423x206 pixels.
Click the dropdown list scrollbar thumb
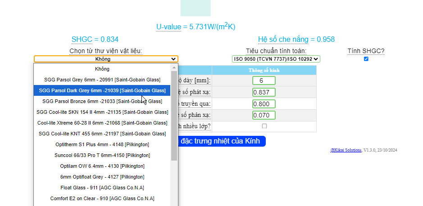coord(174,116)
